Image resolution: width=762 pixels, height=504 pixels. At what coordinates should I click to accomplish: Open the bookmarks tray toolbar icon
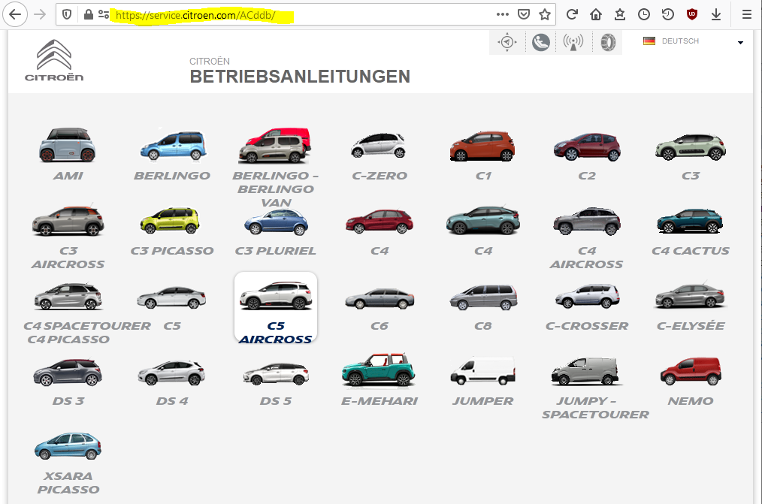pos(620,14)
